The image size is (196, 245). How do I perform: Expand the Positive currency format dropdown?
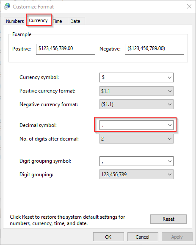(x=136, y=91)
